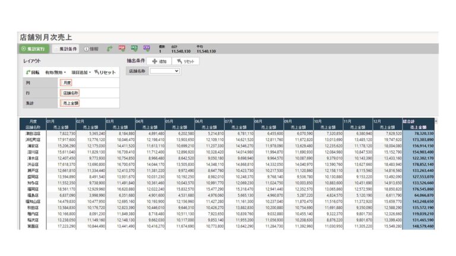
Task: Select the 売上金額 aggregate field chip
Action: point(71,103)
